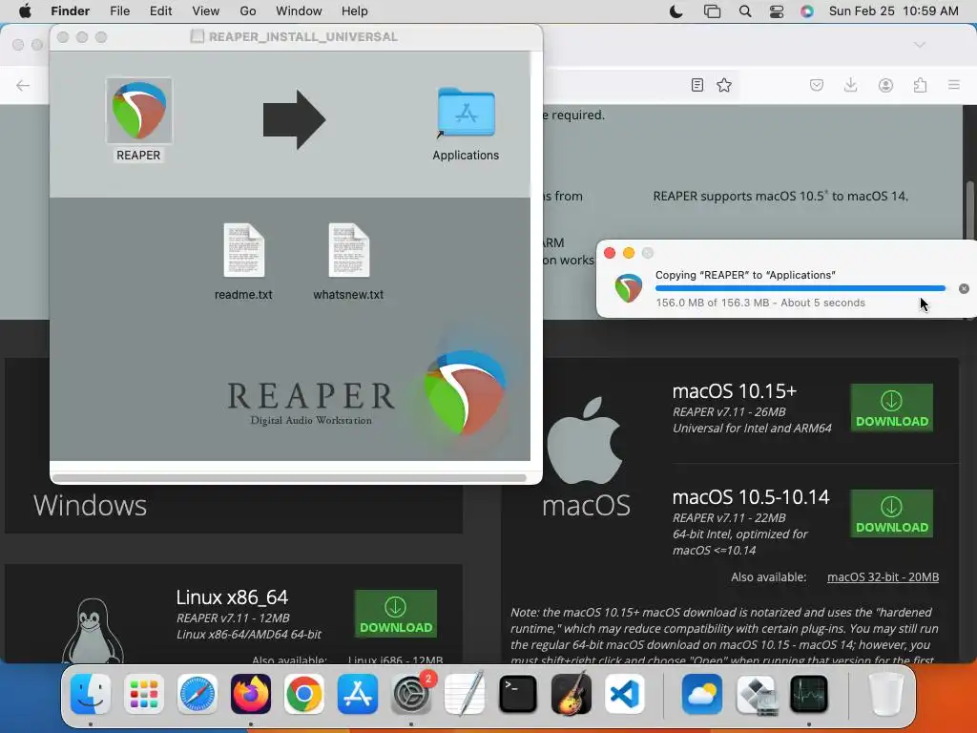Viewport: 977px width, 733px height.
Task: Open the Apple menu
Action: point(25,11)
